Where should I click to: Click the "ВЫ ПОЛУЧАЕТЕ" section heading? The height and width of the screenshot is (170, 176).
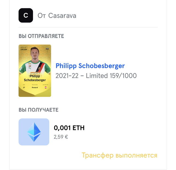(x=38, y=110)
